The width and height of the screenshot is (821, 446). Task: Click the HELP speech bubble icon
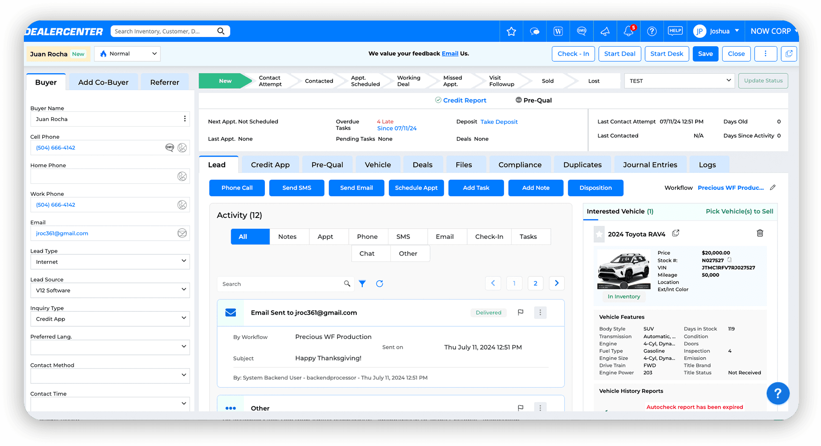pos(675,31)
